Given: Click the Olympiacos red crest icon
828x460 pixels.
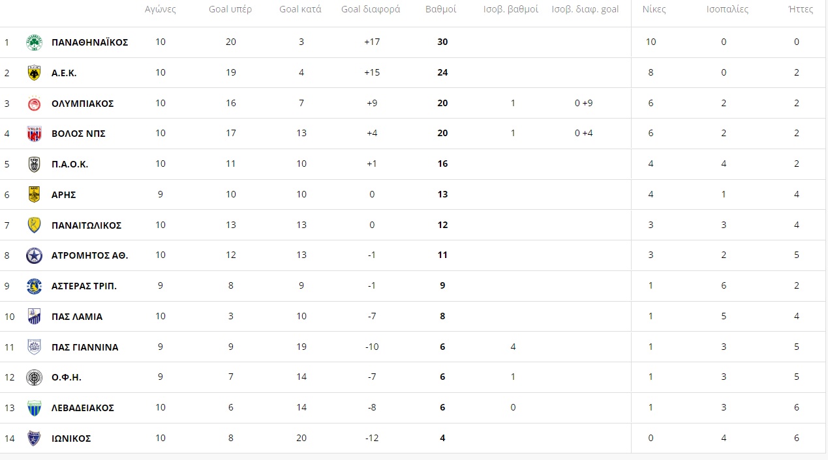Looking at the screenshot, I should pyautogui.click(x=34, y=104).
